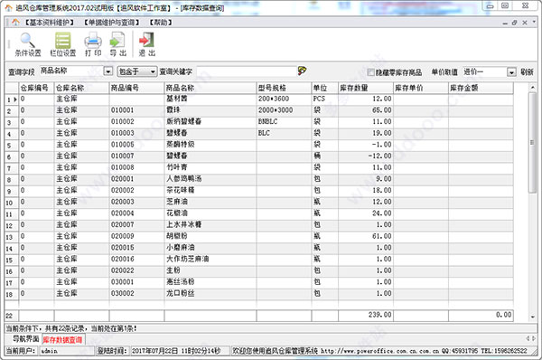Click product name 人参鸡鸭汤
This screenshot has width=542, height=360.
[184, 178]
